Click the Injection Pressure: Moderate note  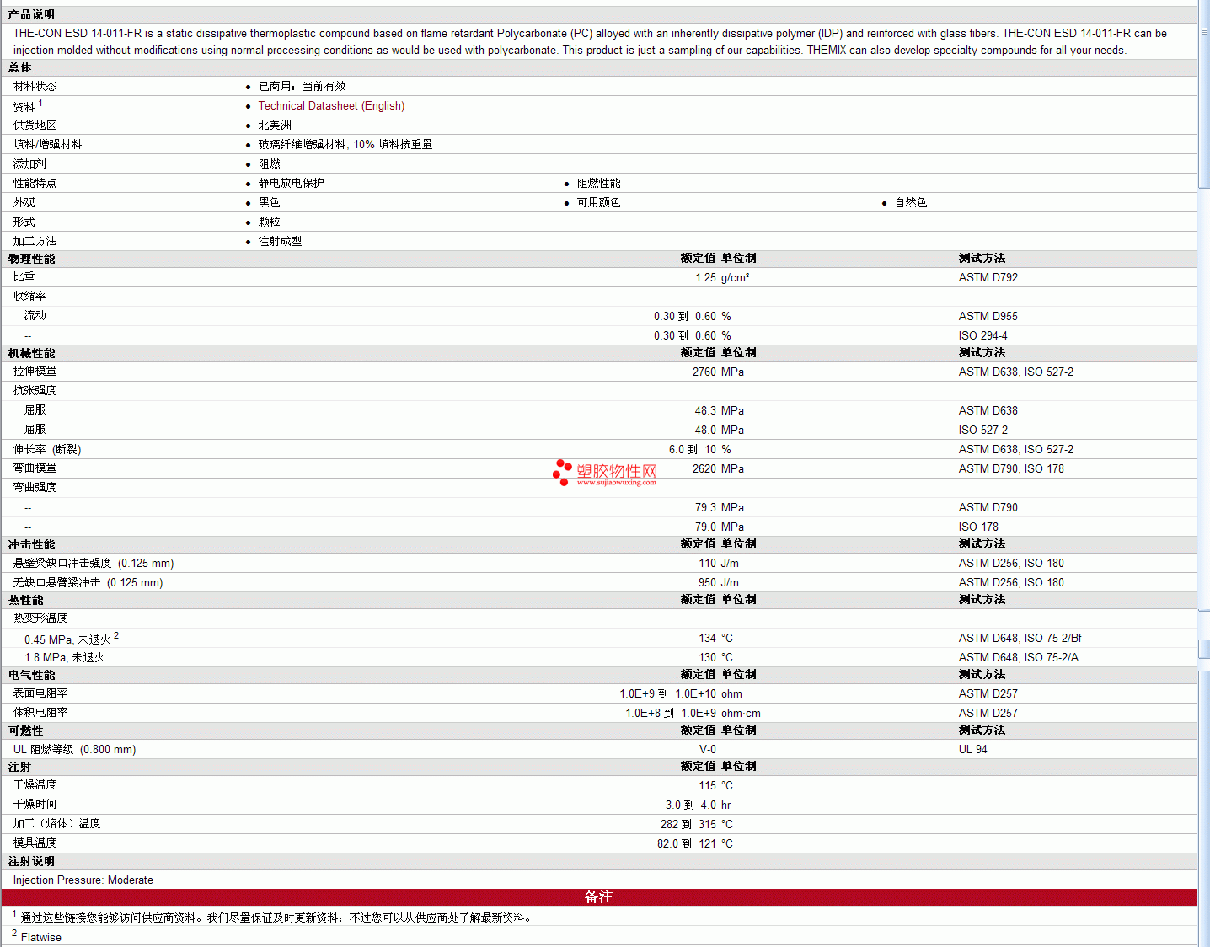pos(83,880)
